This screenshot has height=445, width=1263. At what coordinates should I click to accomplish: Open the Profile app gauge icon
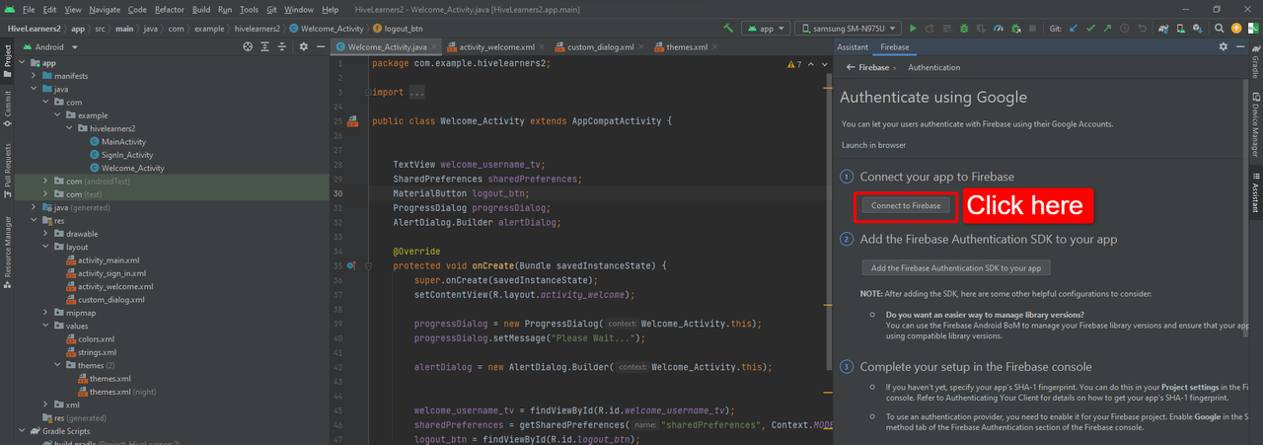click(999, 29)
